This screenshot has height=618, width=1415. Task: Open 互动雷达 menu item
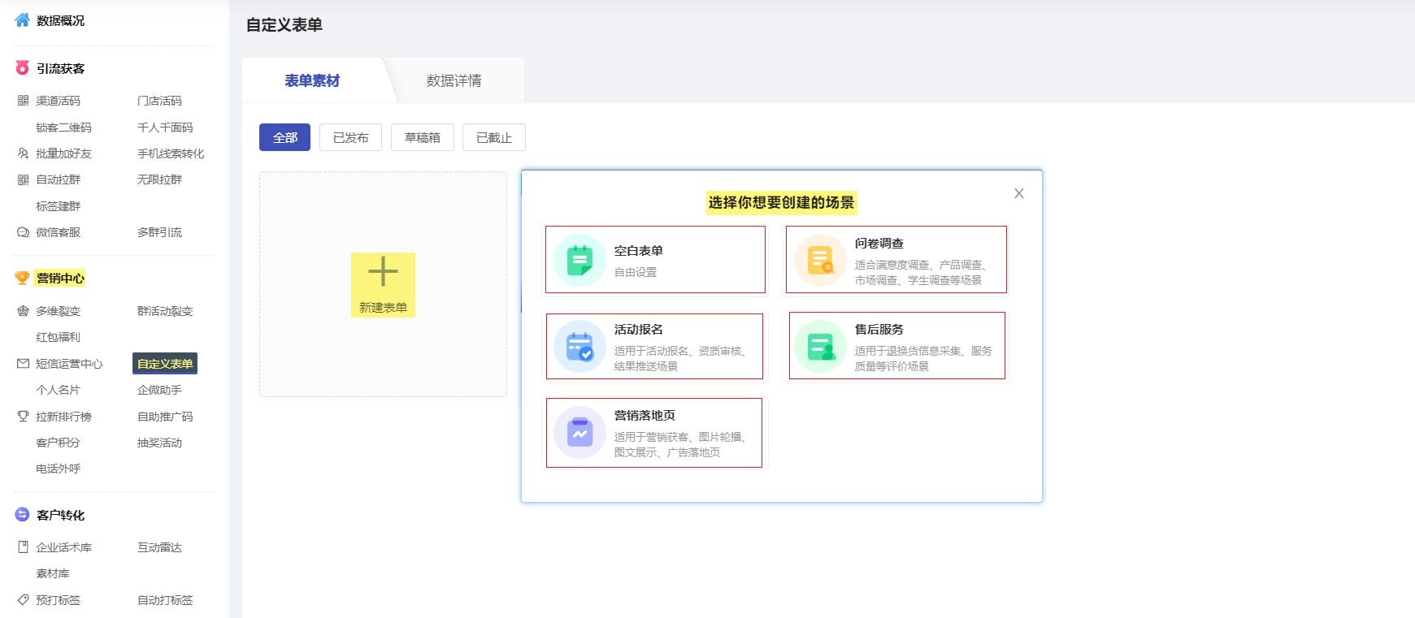[159, 547]
